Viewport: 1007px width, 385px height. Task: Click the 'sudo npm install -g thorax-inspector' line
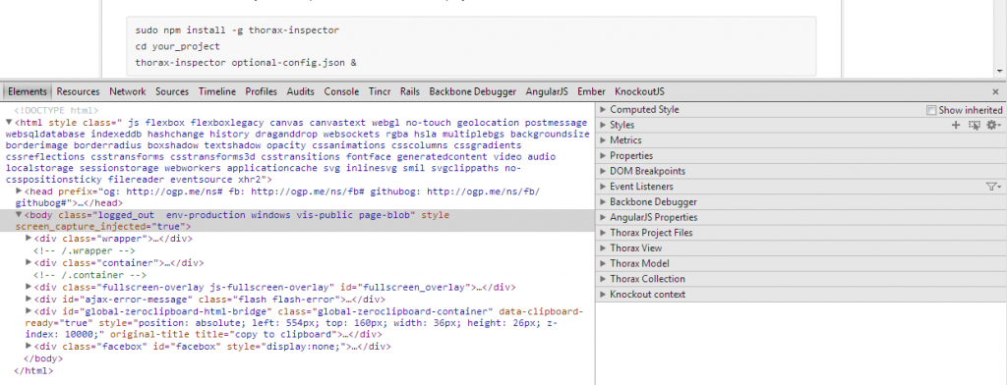click(237, 30)
